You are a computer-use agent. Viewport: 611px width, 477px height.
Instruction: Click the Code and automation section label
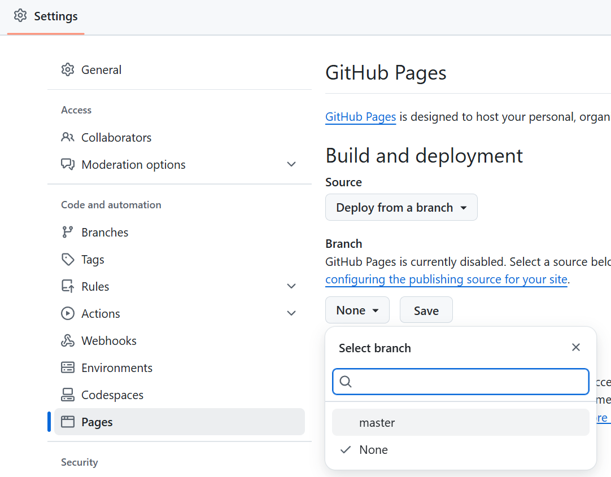(111, 205)
